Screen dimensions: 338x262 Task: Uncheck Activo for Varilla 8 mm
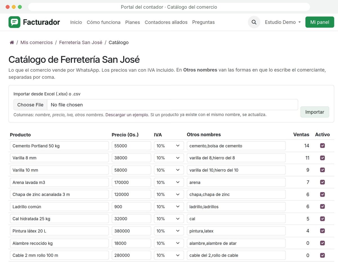pos(323,158)
